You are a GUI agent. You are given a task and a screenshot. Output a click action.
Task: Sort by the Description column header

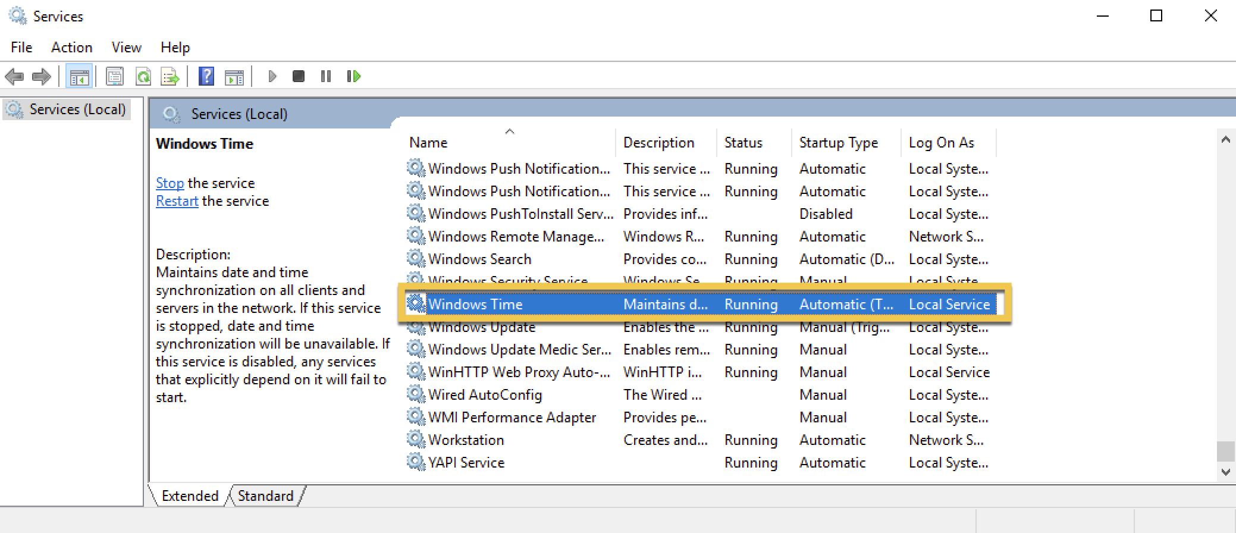(x=666, y=143)
